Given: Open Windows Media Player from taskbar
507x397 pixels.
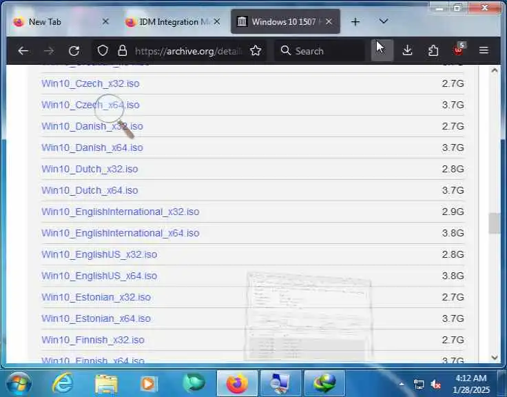Looking at the screenshot, I should 149,384.
